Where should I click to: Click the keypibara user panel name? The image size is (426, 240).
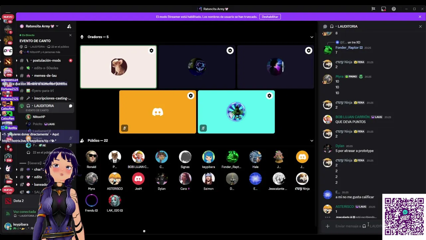tap(21, 225)
